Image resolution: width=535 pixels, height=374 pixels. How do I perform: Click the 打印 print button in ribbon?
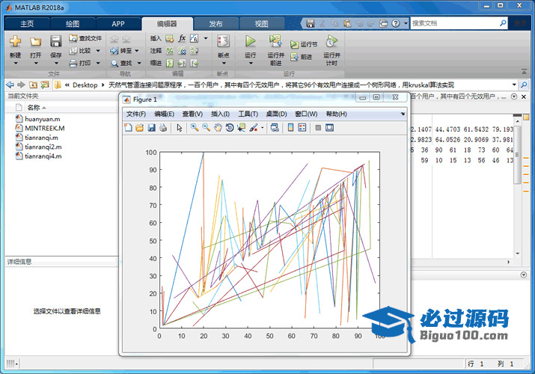coord(80,63)
